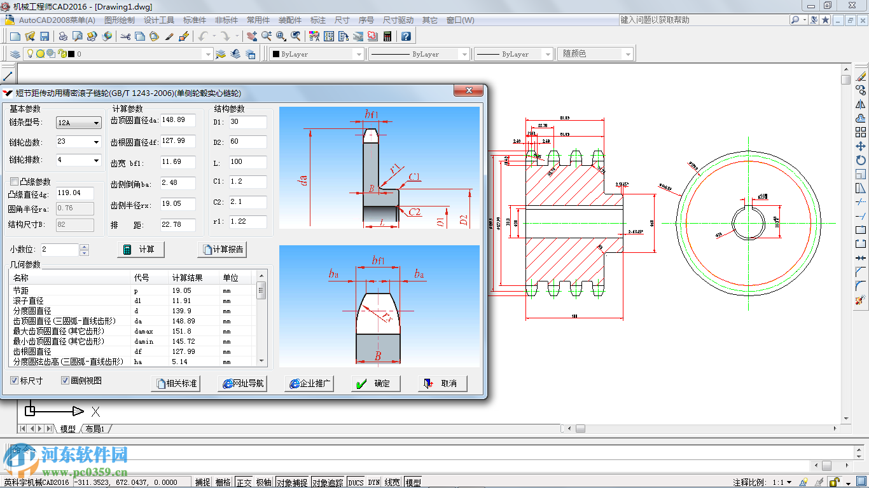Click the Pan hand tool icon
The height and width of the screenshot is (488, 869).
pyautogui.click(x=252, y=36)
